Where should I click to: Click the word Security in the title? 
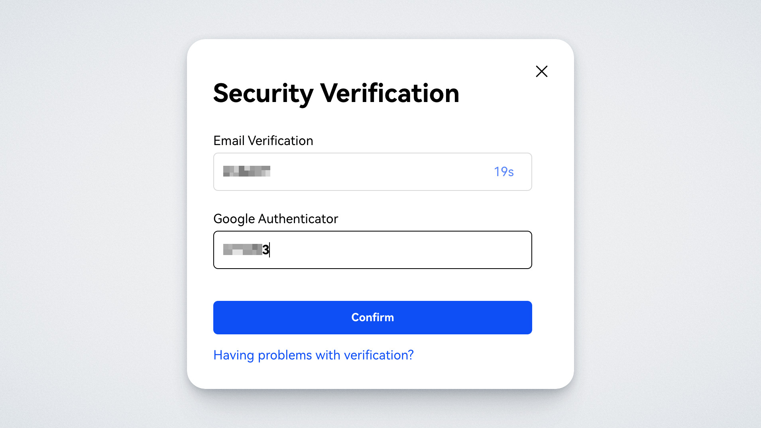click(x=263, y=93)
